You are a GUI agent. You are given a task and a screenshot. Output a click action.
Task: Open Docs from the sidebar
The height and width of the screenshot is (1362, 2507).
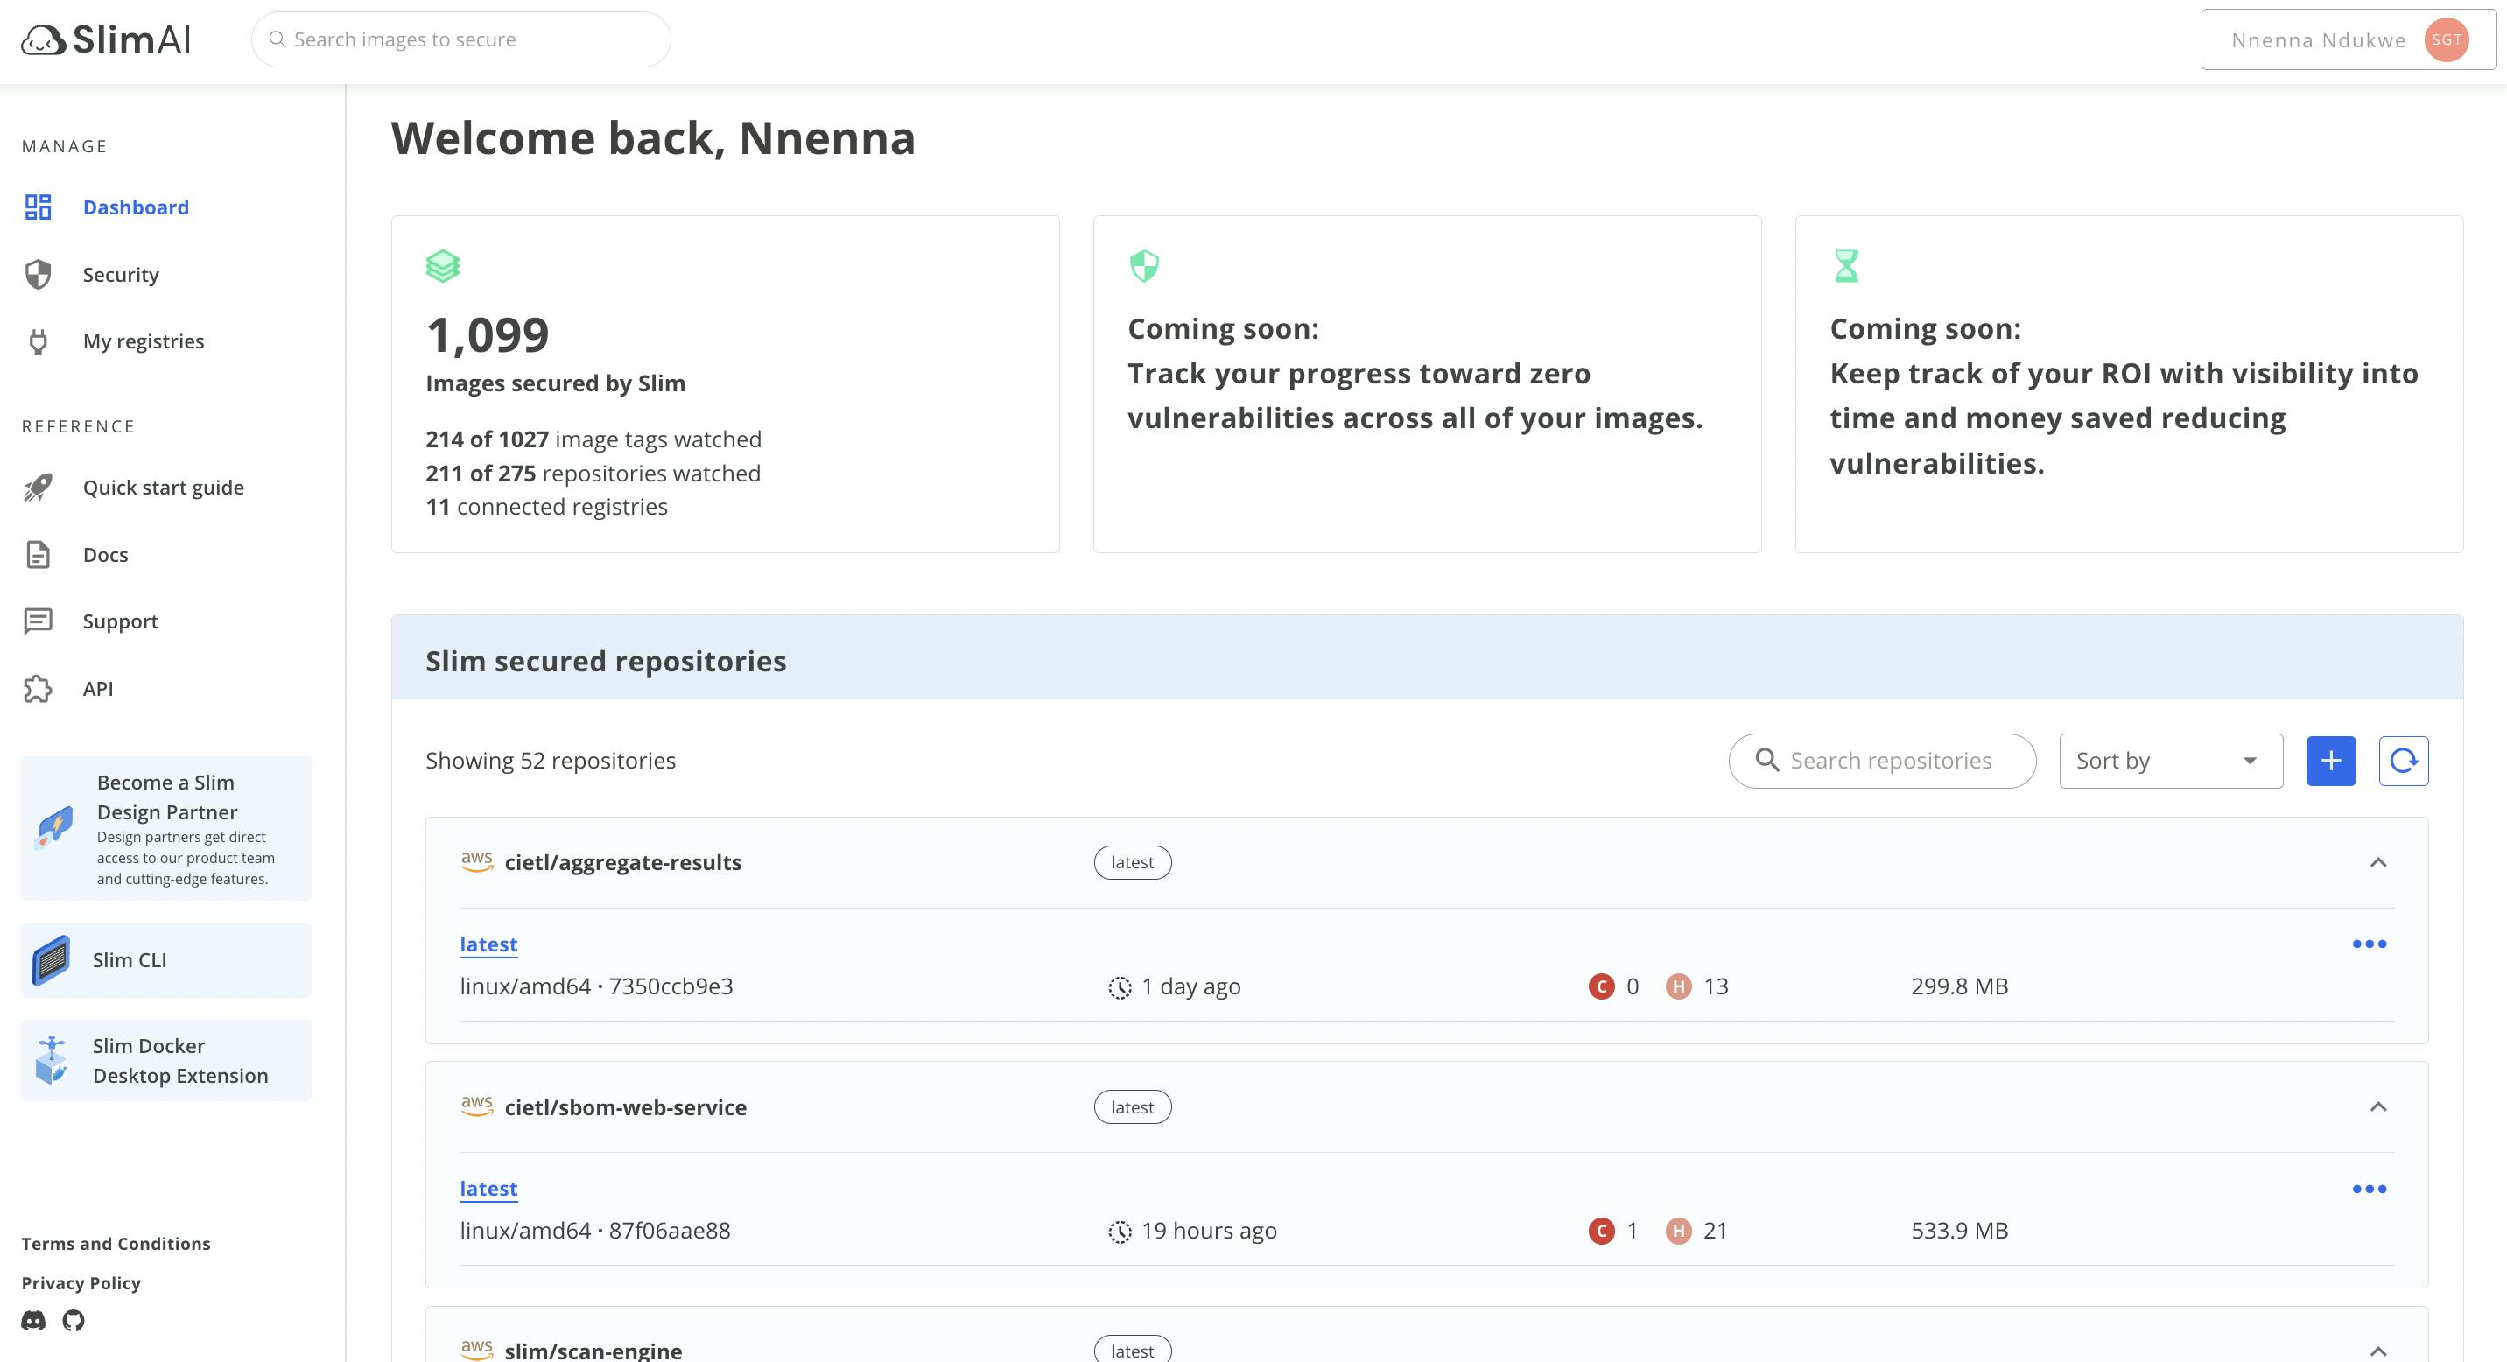tap(105, 555)
